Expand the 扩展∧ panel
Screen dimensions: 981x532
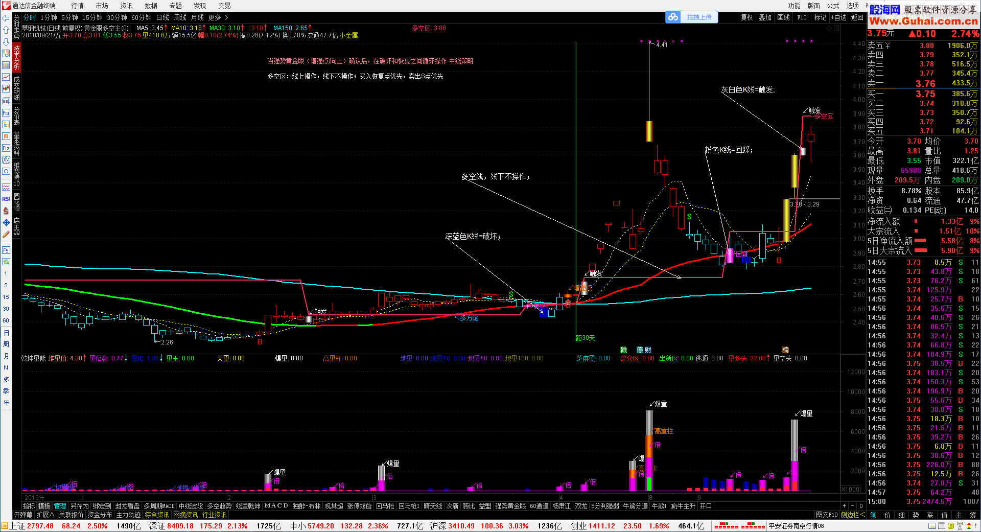tap(45, 515)
